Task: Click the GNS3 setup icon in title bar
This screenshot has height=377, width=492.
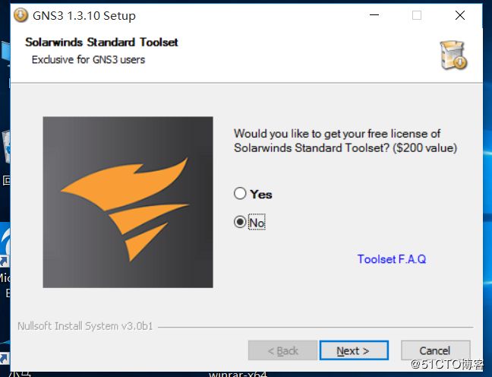Action: (x=21, y=15)
